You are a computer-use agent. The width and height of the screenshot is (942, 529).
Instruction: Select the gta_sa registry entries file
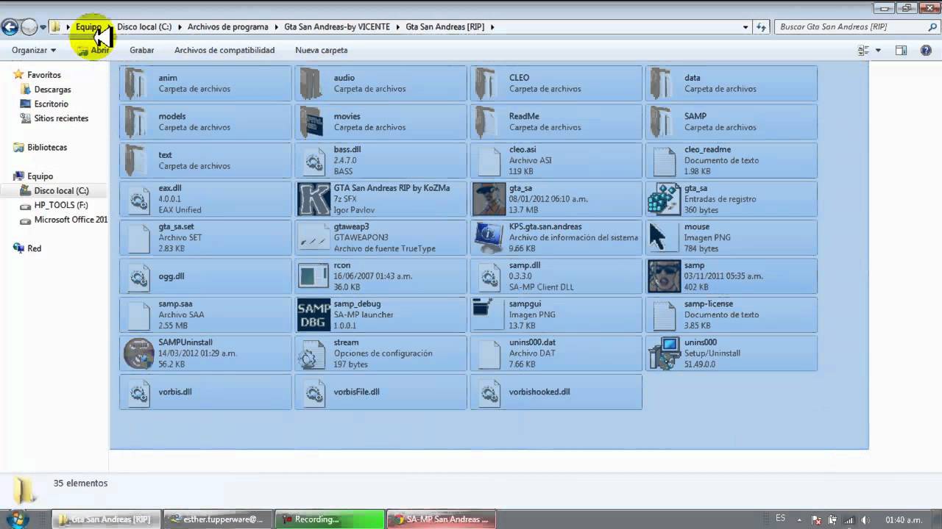click(732, 199)
